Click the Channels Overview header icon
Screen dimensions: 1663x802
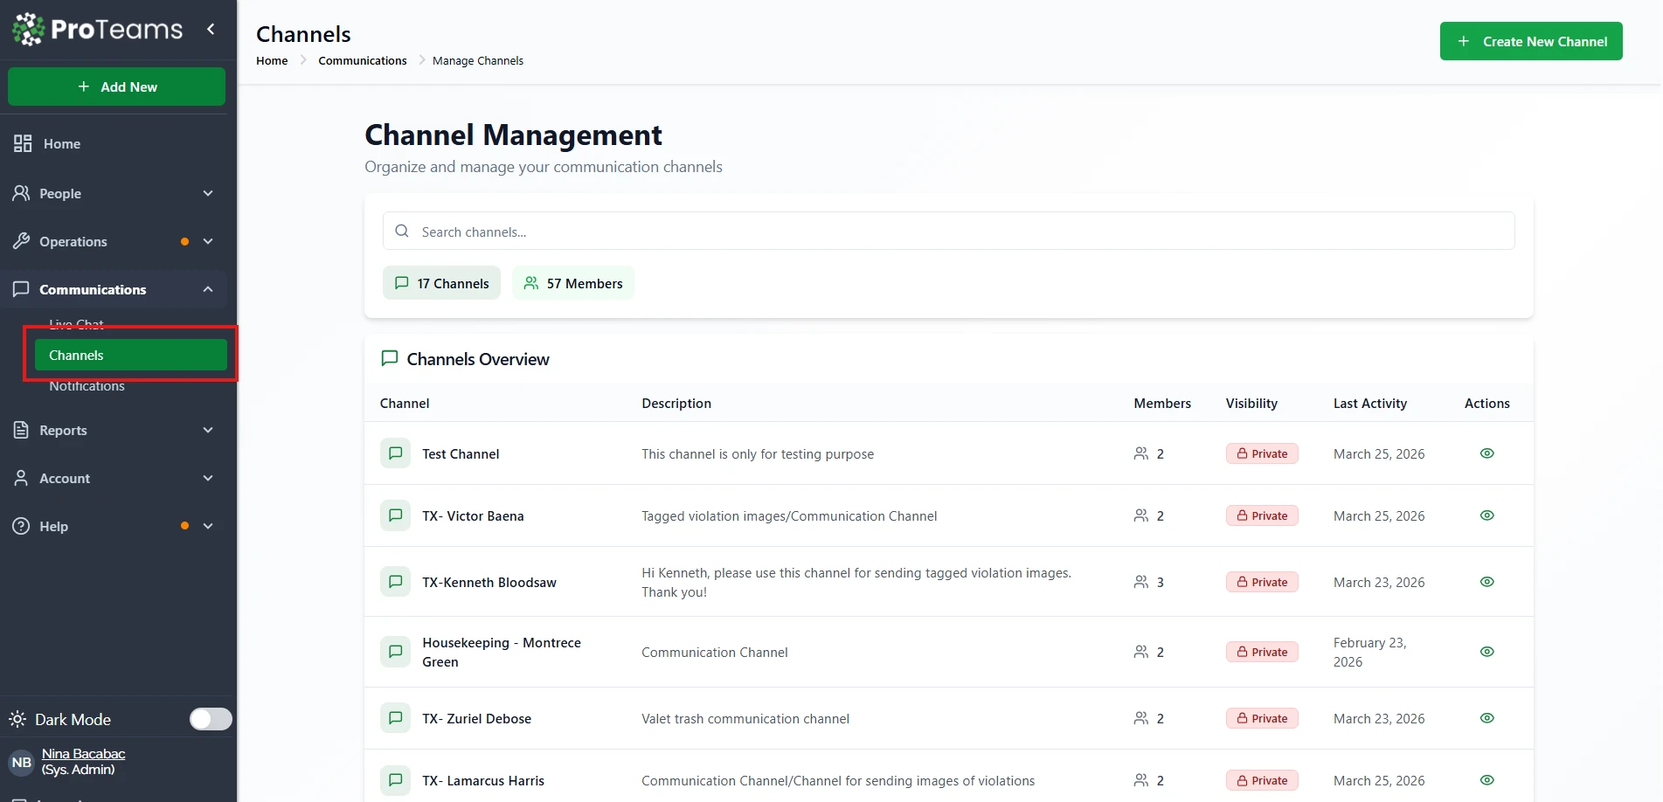390,359
